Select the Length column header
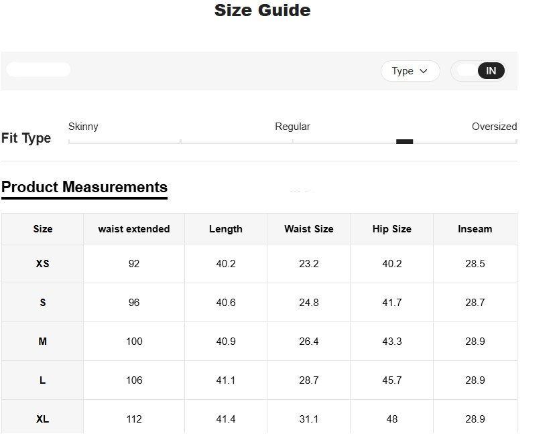The image size is (557, 444). point(225,228)
